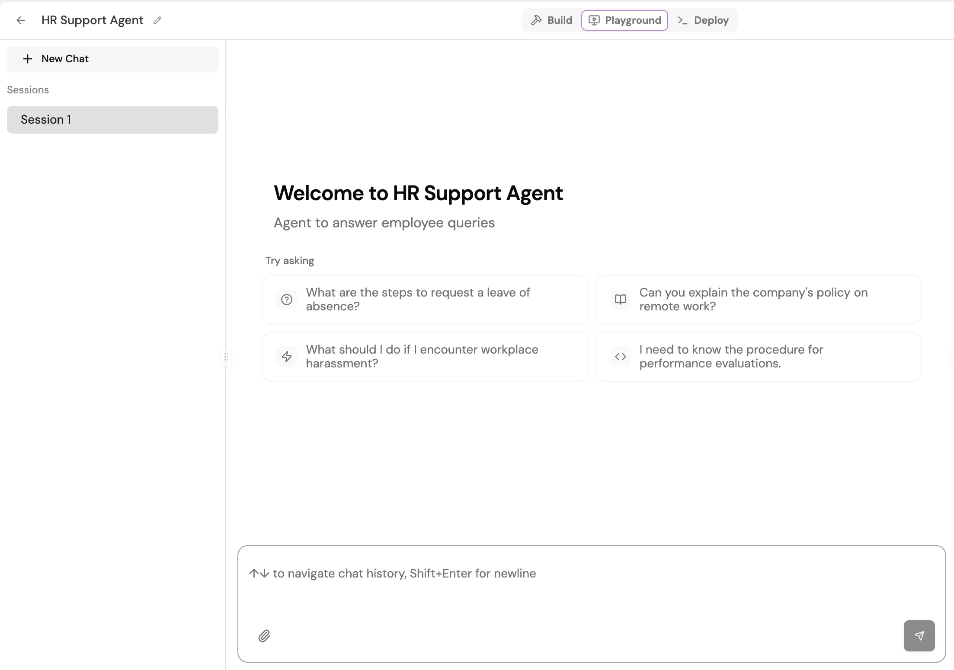Click the book icon on remote work card
The width and height of the screenshot is (954, 670).
(x=621, y=300)
